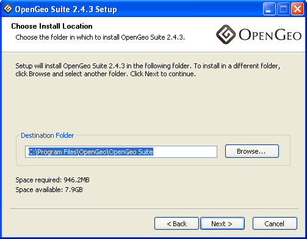Click the OPENGEO wordmark beside the logo
This screenshot has height=239, width=307.
coord(270,35)
